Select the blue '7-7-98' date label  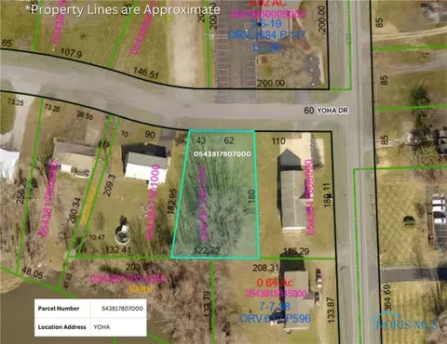(x=275, y=306)
